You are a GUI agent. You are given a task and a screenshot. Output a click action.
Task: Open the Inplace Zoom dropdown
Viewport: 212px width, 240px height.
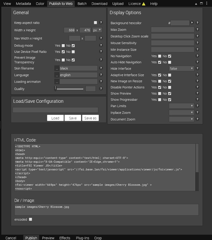182,113
